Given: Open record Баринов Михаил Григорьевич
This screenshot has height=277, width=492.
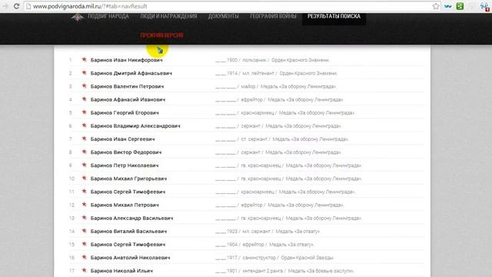Looking at the screenshot, I should point(128,179).
